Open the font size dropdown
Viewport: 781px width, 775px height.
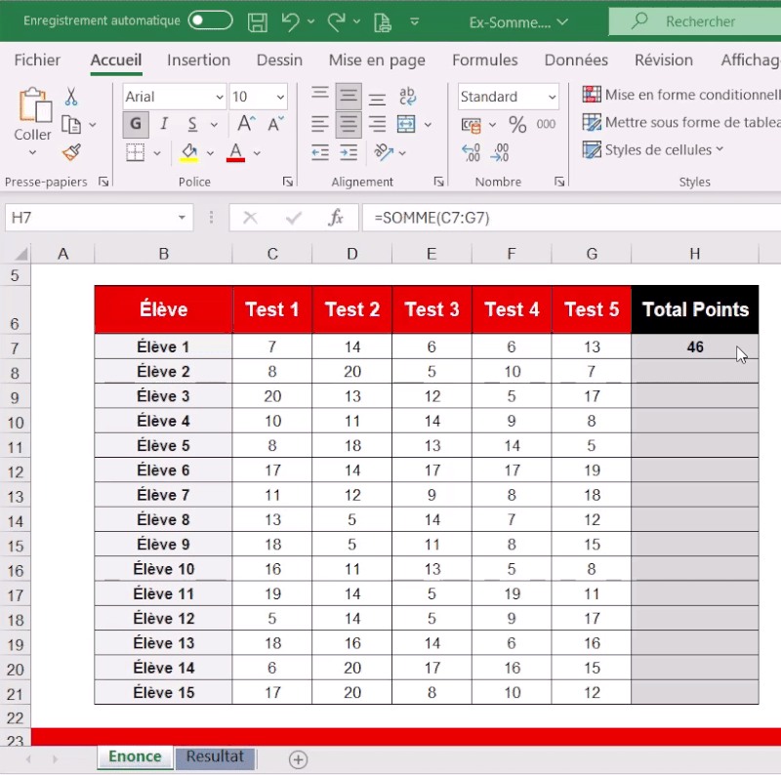tap(280, 97)
